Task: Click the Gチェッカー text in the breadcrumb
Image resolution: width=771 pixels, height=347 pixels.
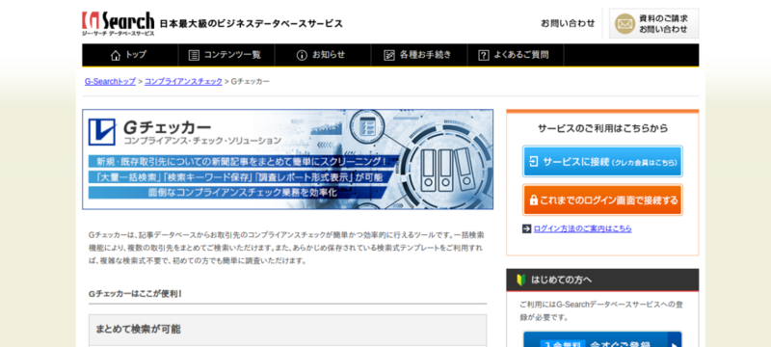Action: click(x=251, y=82)
